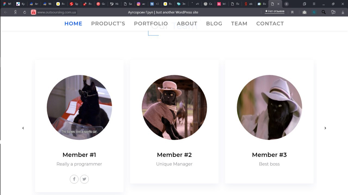Switch to the VK tab labeled '<3'
This screenshot has width=348, height=195.
pyautogui.click(x=154, y=4)
